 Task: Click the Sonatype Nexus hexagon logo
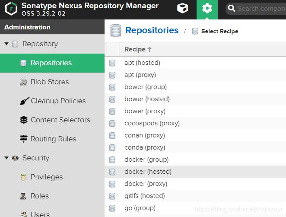11,9
